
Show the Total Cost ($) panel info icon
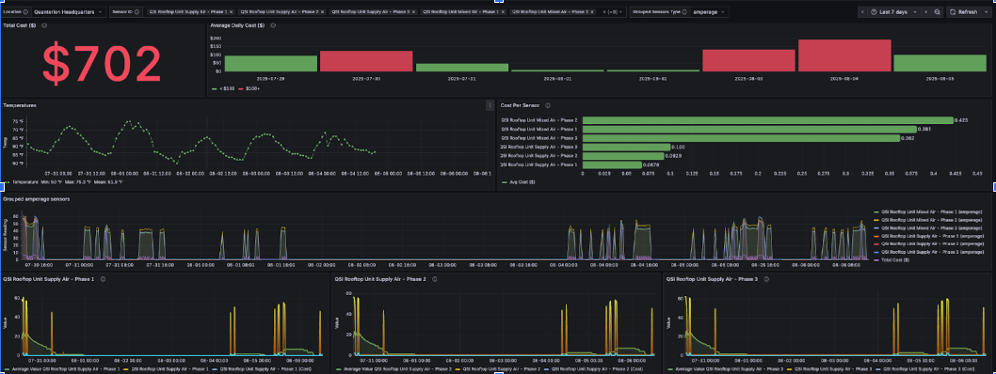(44, 25)
